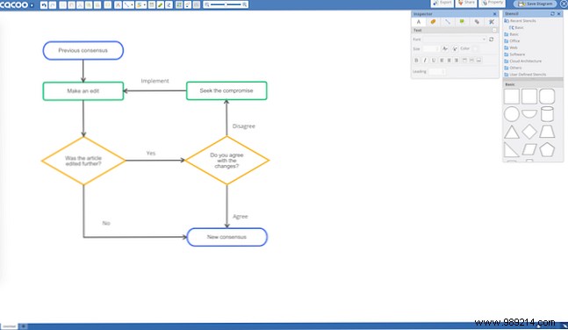Click Save Diagram
The width and height of the screenshot is (568, 330).
click(536, 4)
